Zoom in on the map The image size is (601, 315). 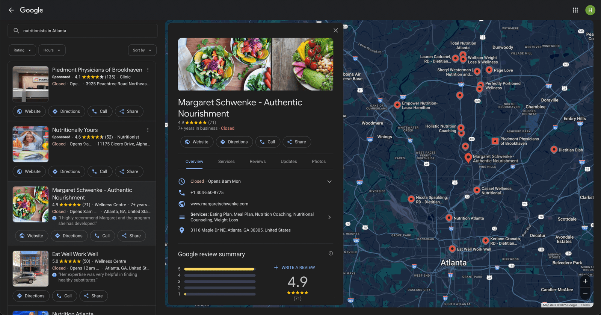pyautogui.click(x=585, y=281)
